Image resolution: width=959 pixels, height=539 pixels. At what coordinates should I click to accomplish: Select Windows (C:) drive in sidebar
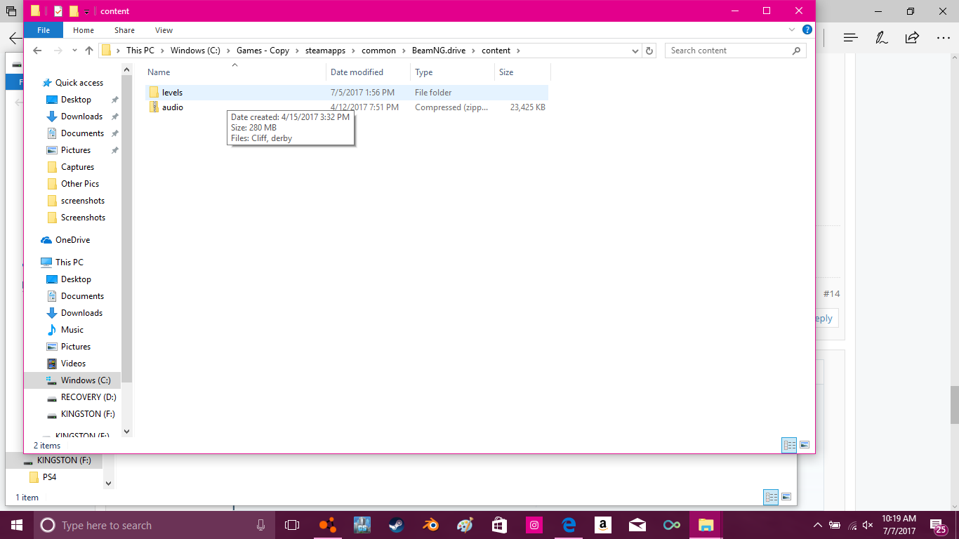tap(85, 380)
